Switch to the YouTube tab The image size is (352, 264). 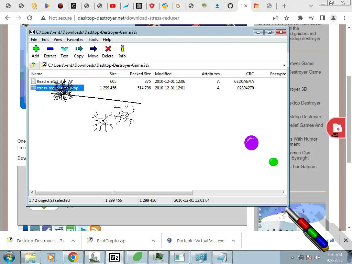point(113,6)
